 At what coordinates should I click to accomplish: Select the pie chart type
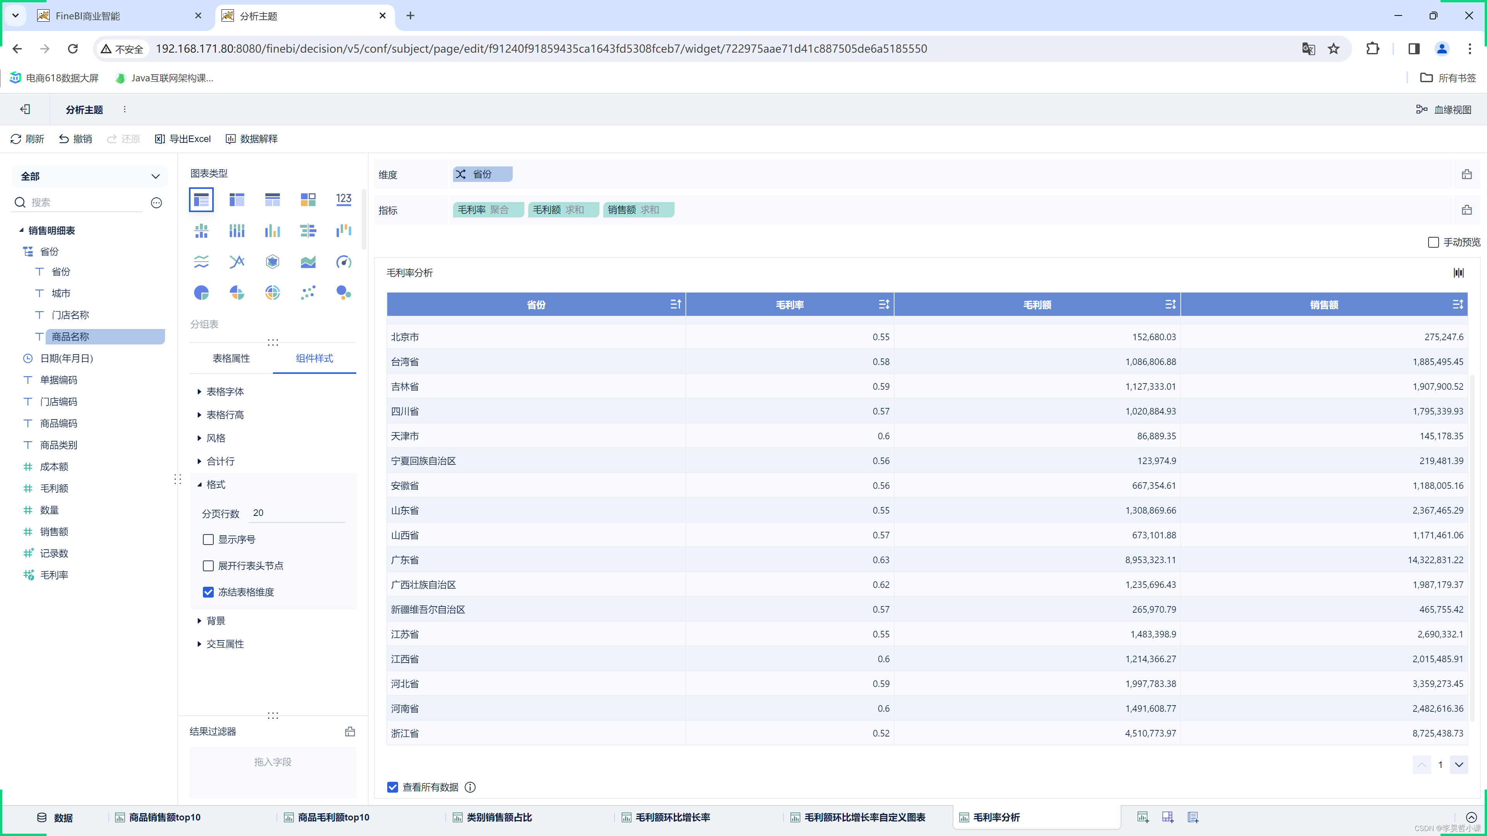201,293
